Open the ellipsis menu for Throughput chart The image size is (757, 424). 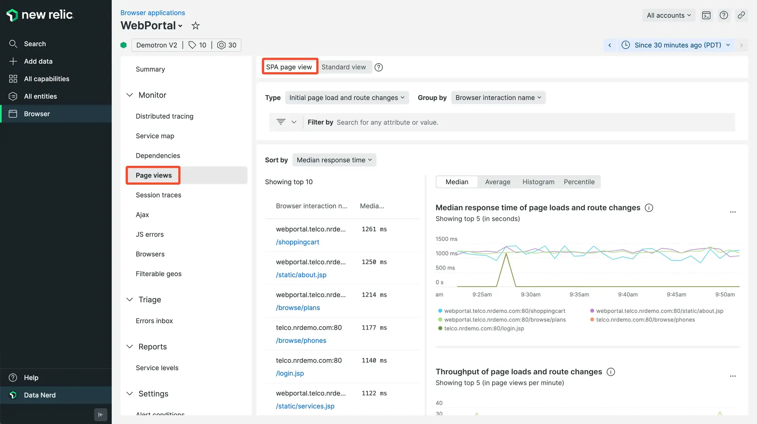click(x=733, y=376)
